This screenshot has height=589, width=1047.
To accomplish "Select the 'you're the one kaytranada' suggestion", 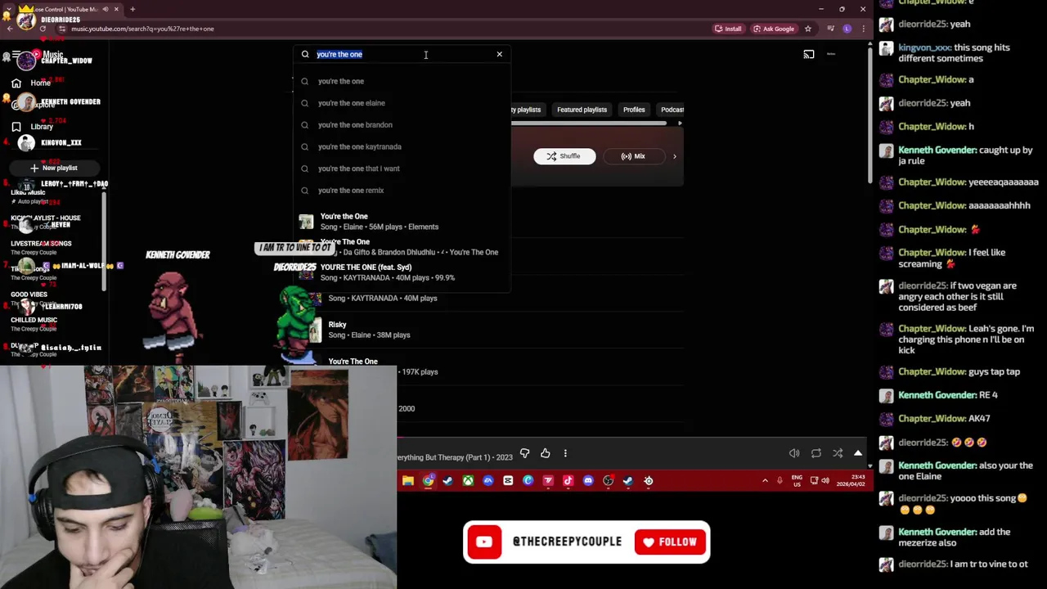I will tap(402, 146).
